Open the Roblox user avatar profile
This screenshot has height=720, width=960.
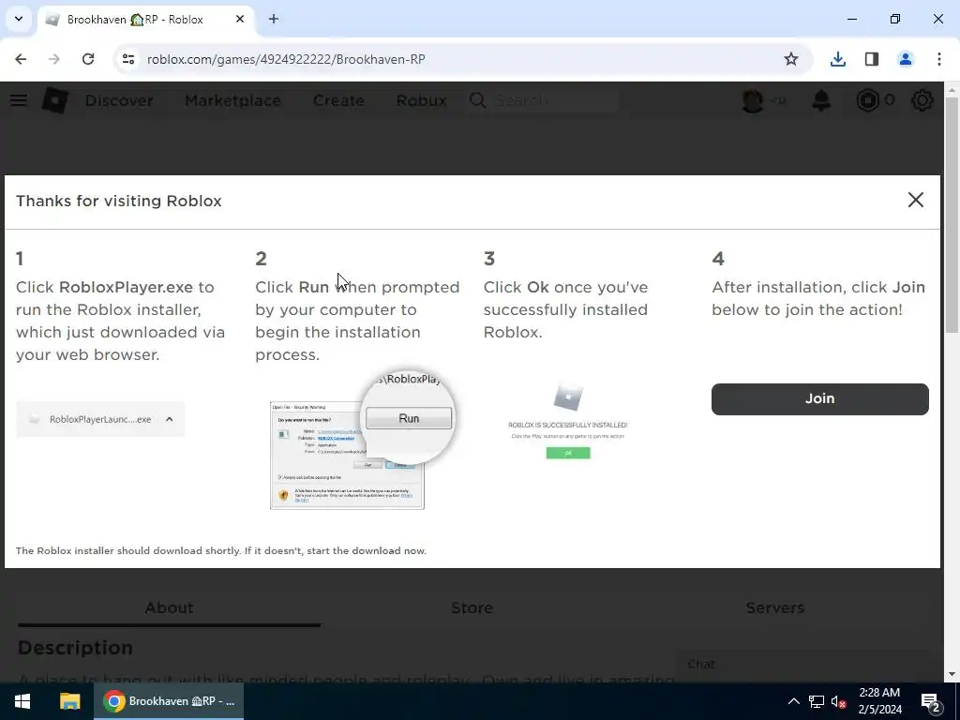pos(753,100)
